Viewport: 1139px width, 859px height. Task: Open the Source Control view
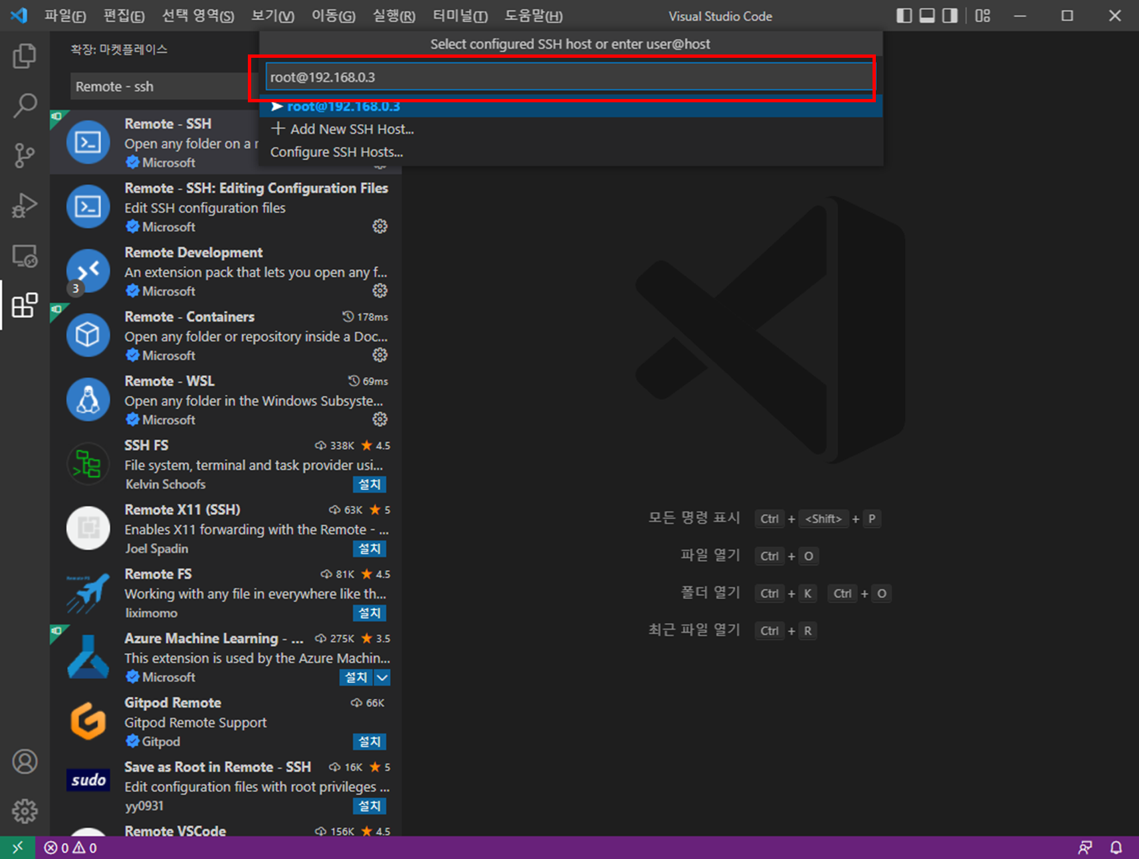coord(25,155)
